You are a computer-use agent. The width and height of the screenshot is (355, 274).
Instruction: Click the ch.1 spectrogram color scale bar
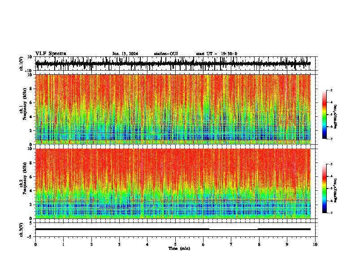tap(325, 115)
